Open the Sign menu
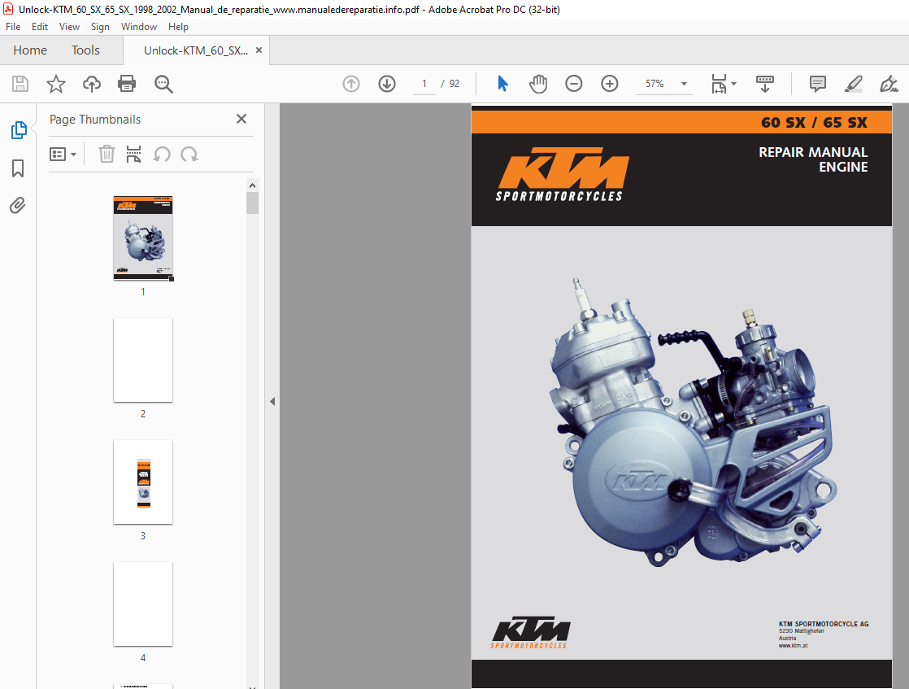 [x=100, y=27]
